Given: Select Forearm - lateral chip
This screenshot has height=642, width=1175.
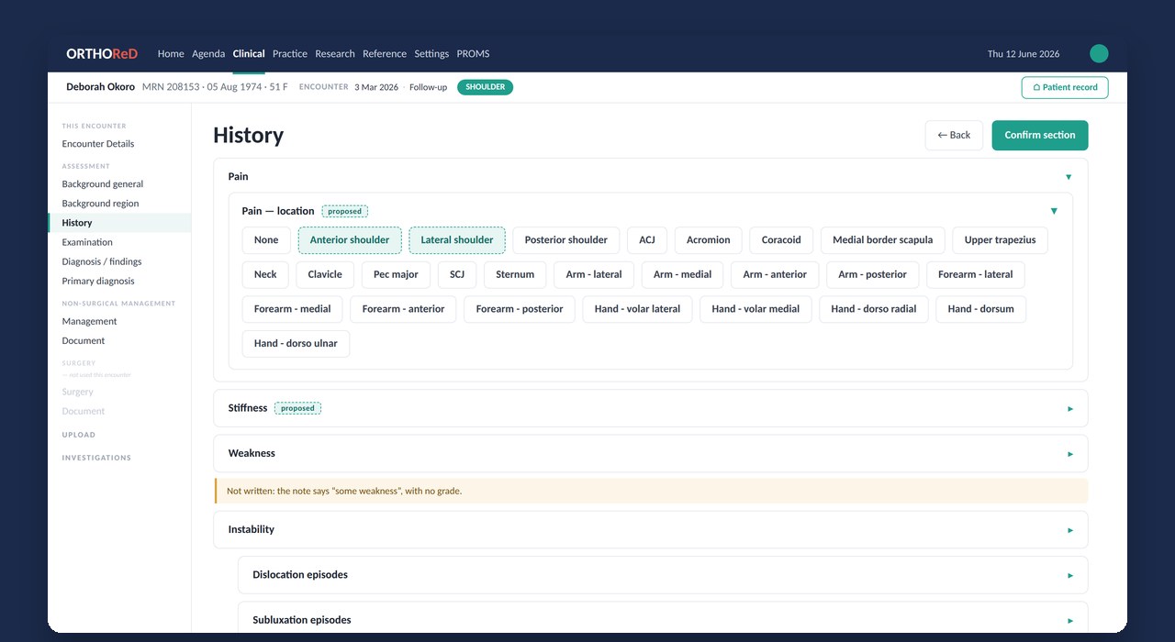Looking at the screenshot, I should click(976, 274).
